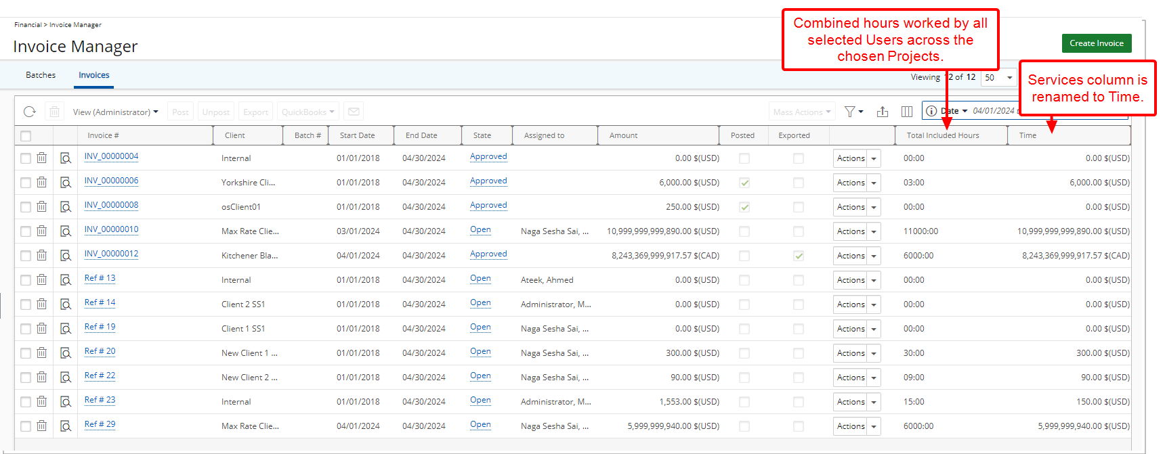The width and height of the screenshot is (1165, 454).
Task: Delete invoice INV_00000006 via trash icon
Action: 42,182
